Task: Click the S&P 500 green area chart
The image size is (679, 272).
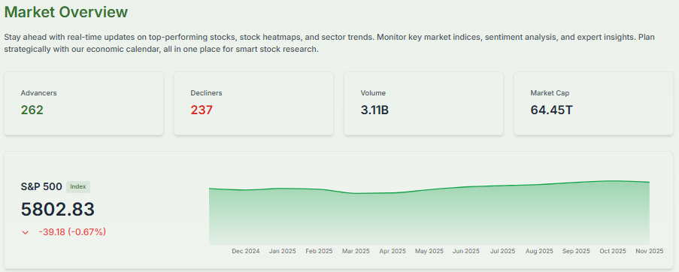Action: (x=429, y=213)
